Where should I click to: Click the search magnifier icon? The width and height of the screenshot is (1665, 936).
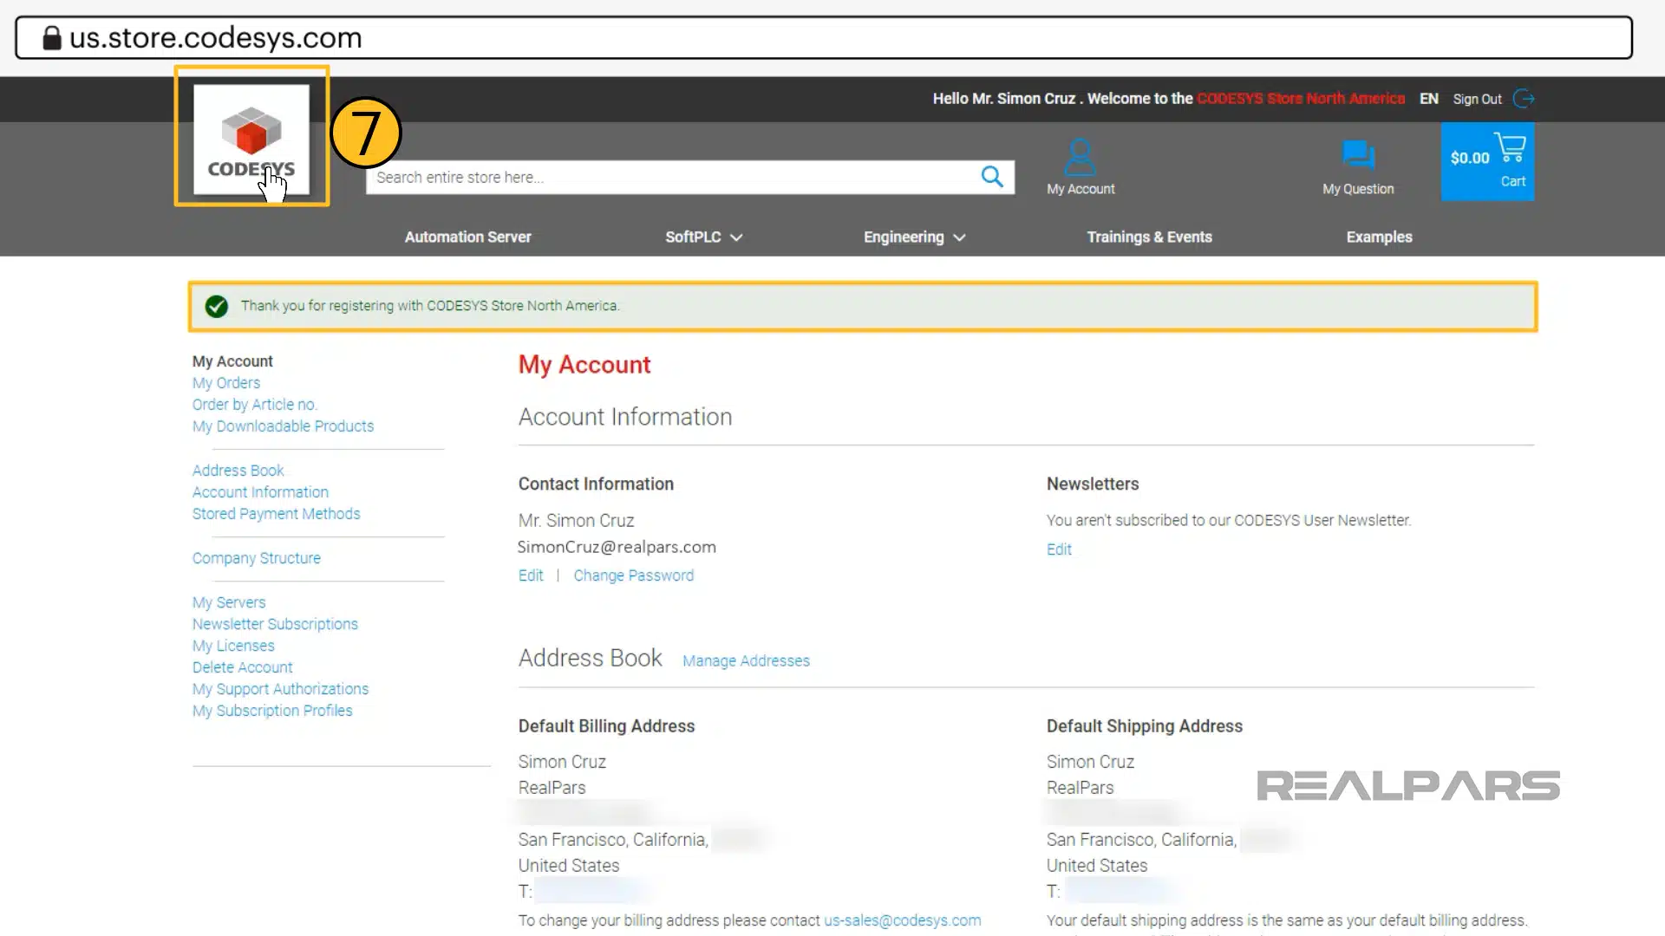click(x=991, y=177)
